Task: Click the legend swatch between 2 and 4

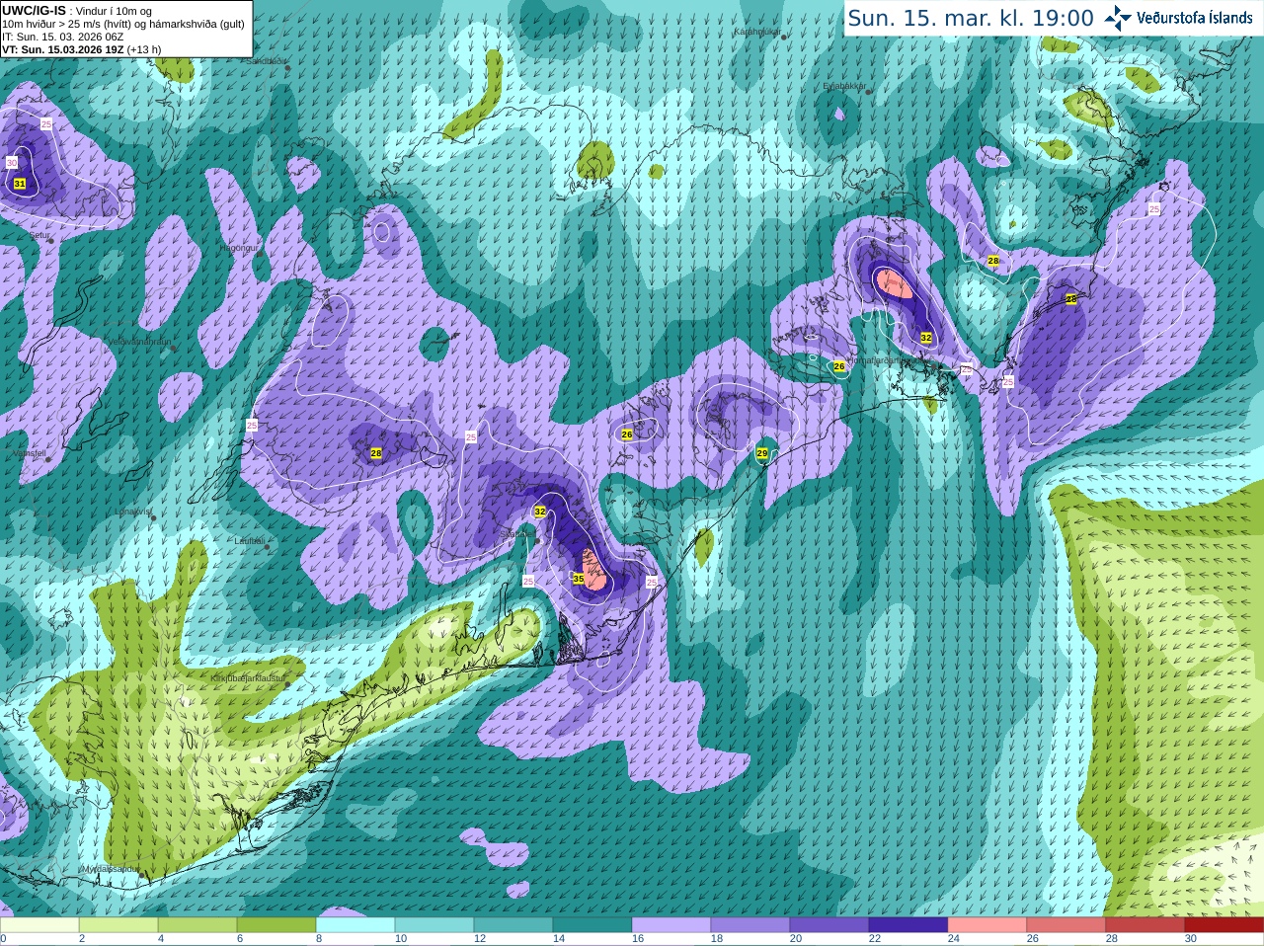Action: pos(118,925)
